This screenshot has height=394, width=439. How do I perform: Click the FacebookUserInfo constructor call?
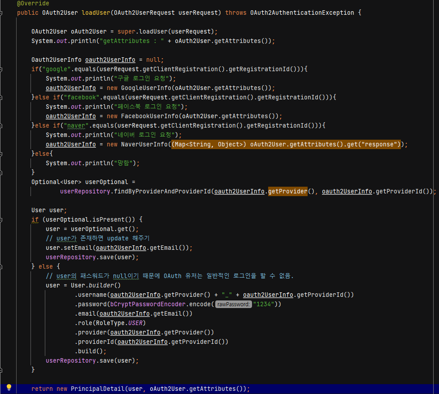coord(149,116)
